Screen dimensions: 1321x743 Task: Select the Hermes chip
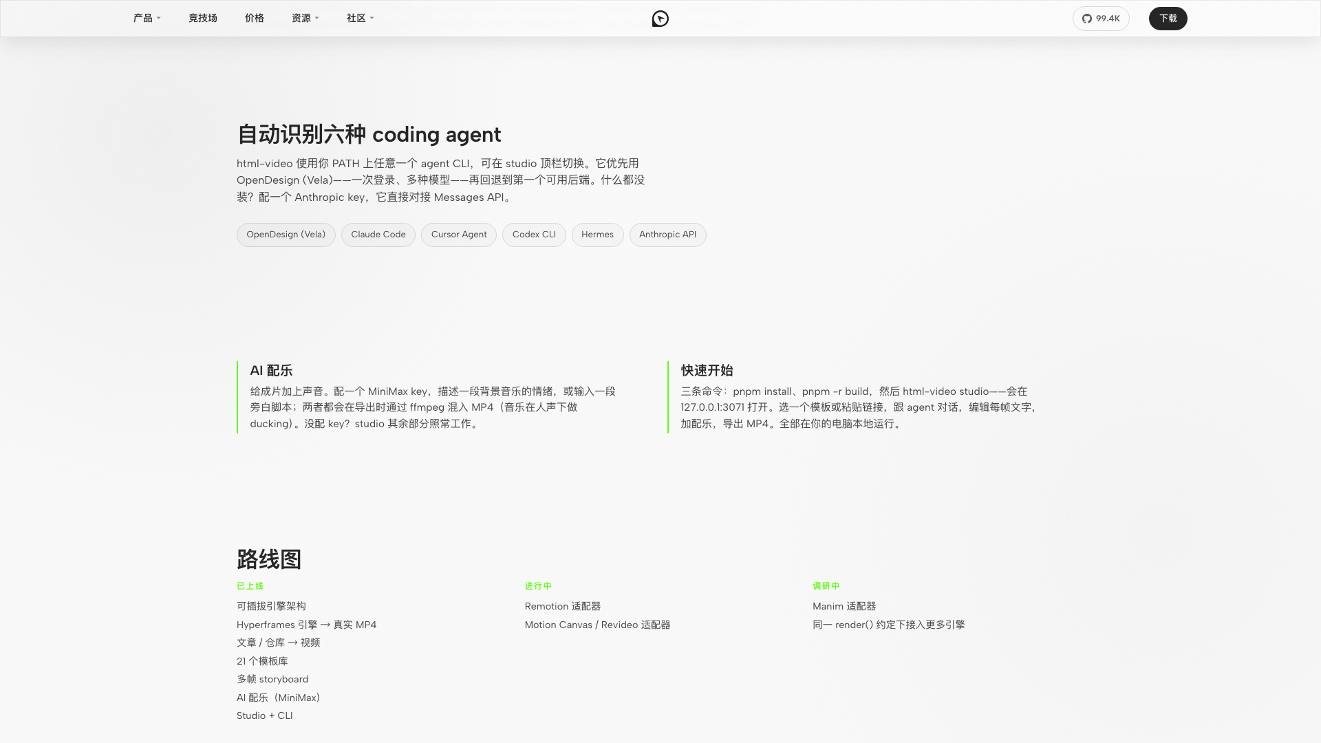597,235
